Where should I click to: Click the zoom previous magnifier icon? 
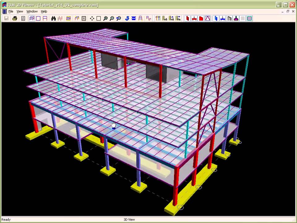click(x=118, y=19)
